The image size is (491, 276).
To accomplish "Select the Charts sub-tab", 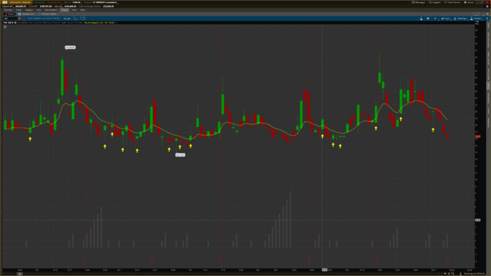I will click(9, 14).
